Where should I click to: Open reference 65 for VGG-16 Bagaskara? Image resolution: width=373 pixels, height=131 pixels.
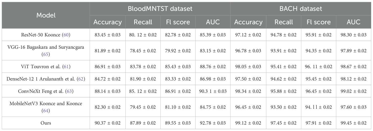pyautogui.click(x=45, y=54)
